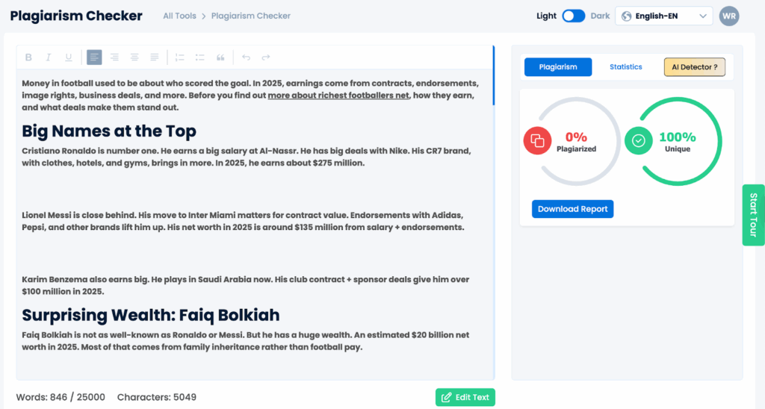Open the AI Detector tab
The height and width of the screenshot is (409, 765).
point(694,67)
